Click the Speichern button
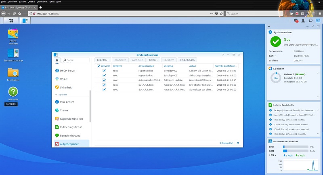Screen dimensions: 323x175 coord(169,60)
